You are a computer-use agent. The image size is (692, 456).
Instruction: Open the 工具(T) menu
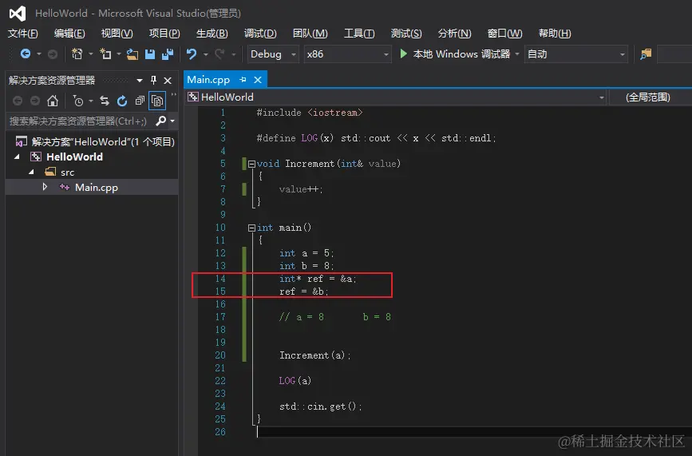[x=359, y=34]
